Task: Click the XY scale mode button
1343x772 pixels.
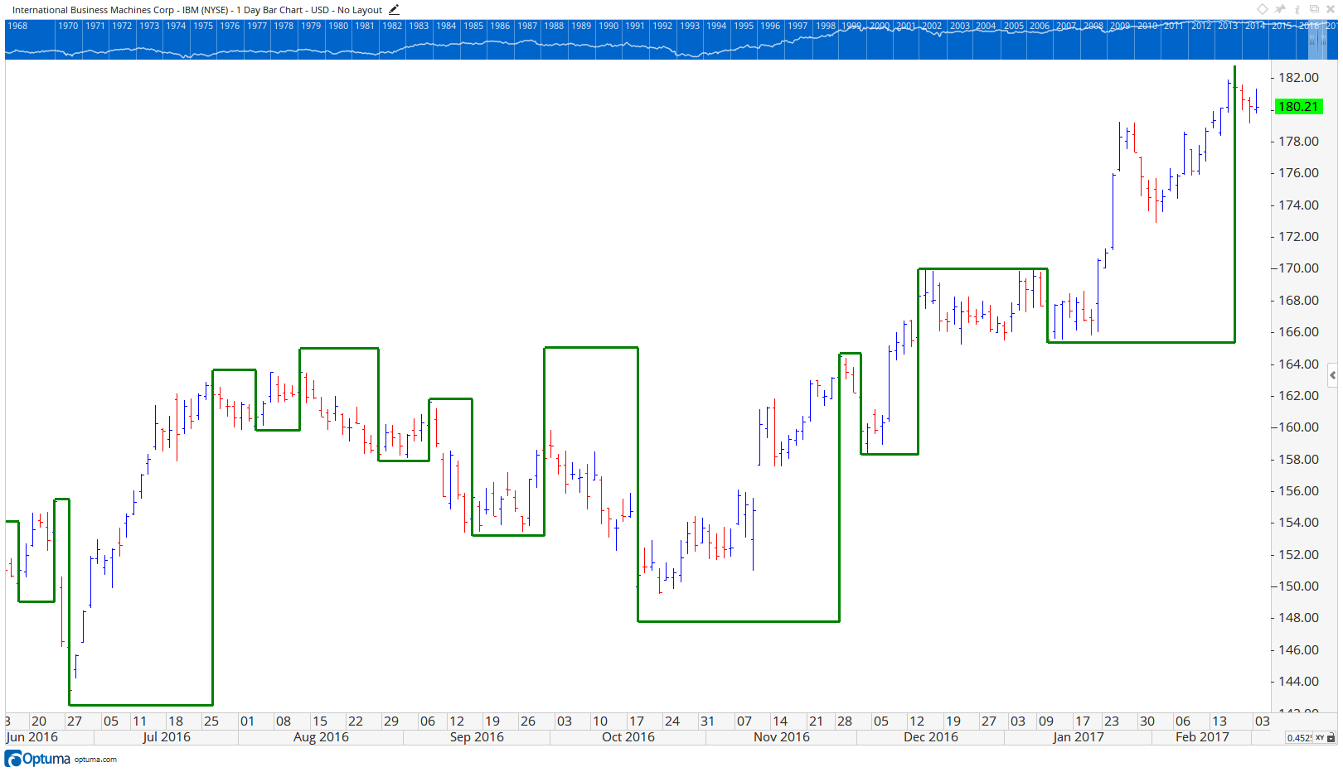Action: [x=1320, y=737]
